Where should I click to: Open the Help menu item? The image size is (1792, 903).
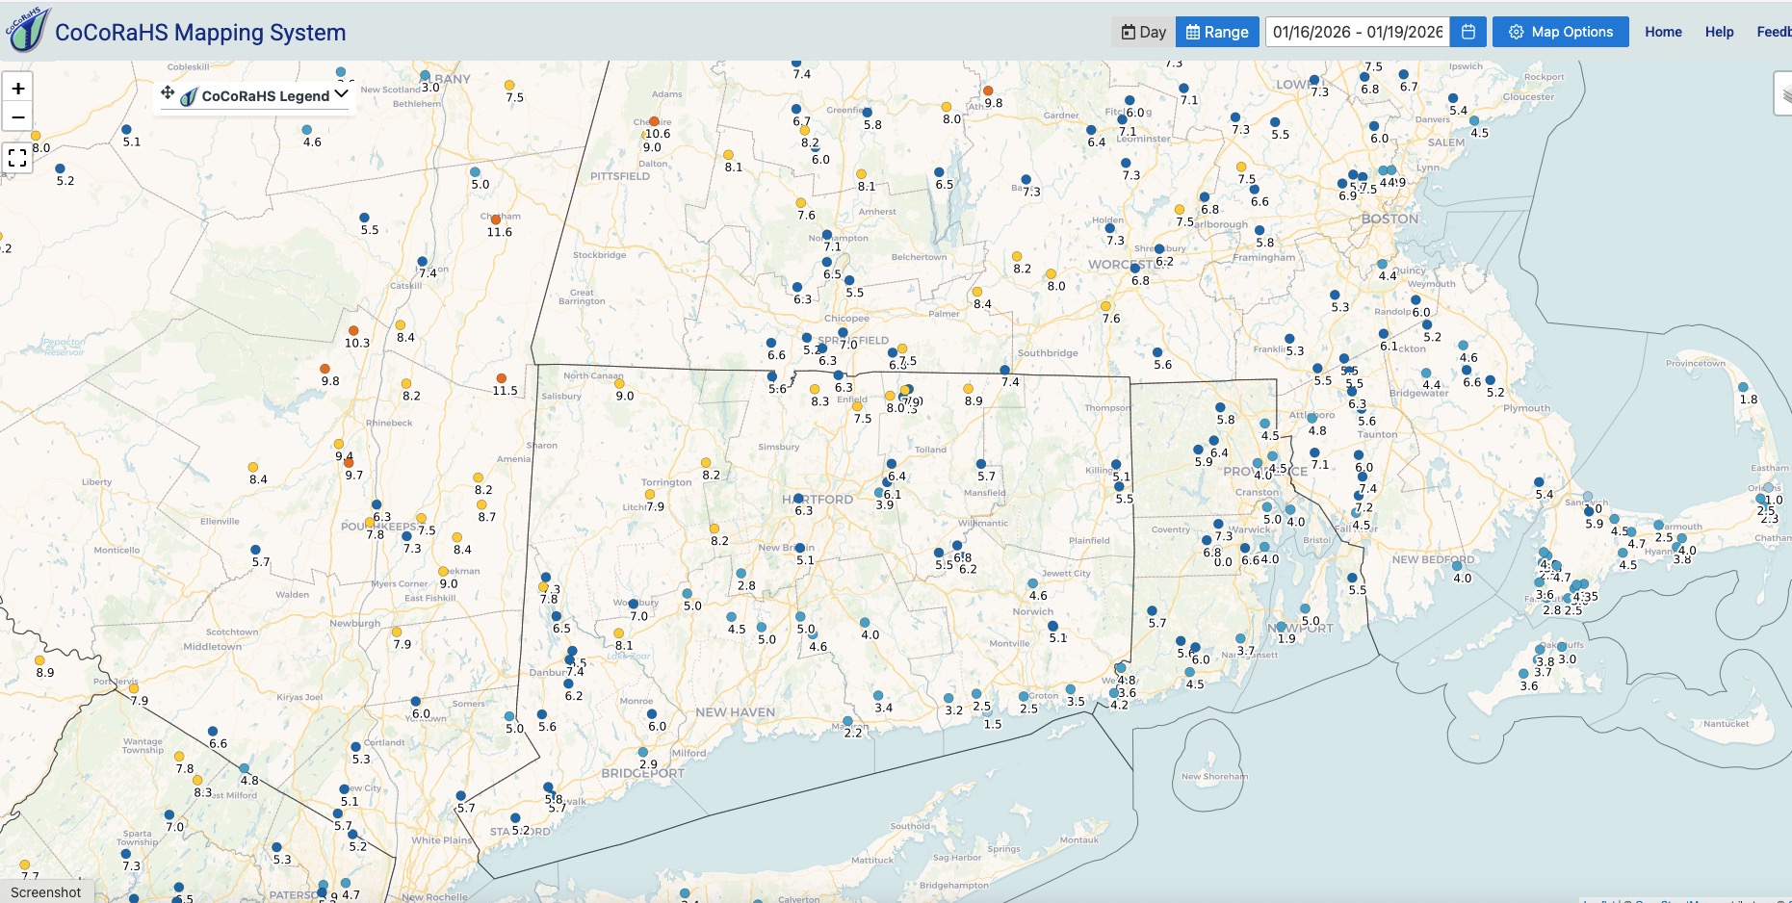[1719, 32]
